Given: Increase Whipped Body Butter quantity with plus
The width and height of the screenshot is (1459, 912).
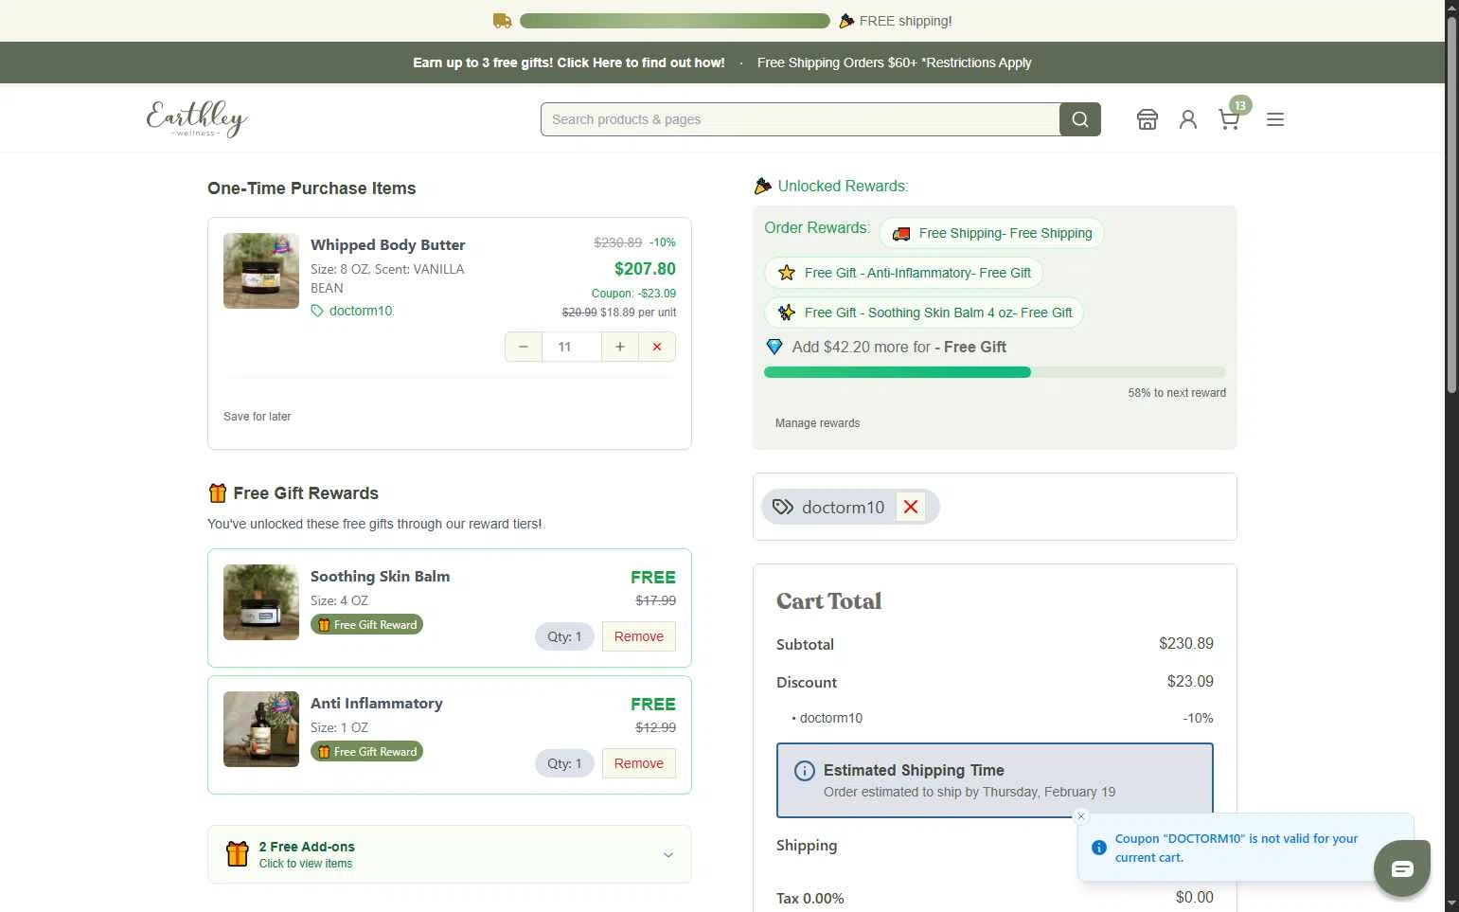Looking at the screenshot, I should 620,347.
